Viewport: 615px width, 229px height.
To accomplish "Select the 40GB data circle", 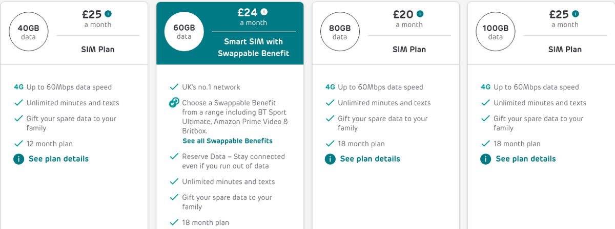I will point(29,32).
